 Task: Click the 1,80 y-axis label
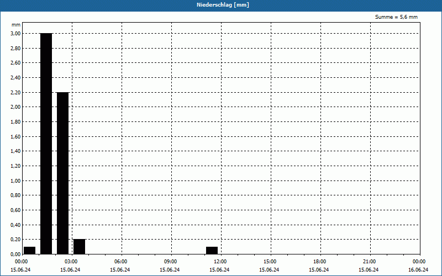(x=15, y=122)
